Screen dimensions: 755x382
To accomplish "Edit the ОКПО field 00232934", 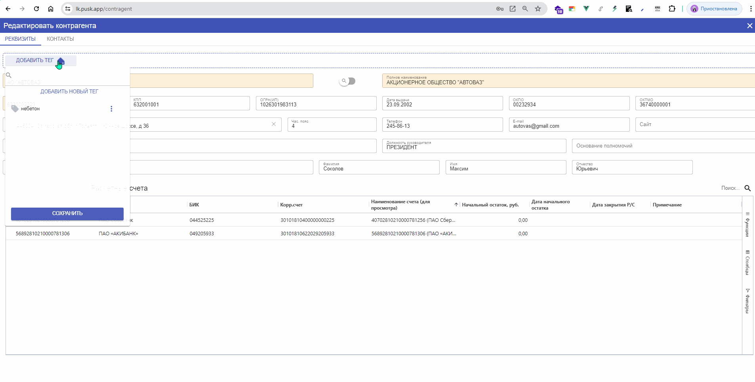I will [569, 103].
